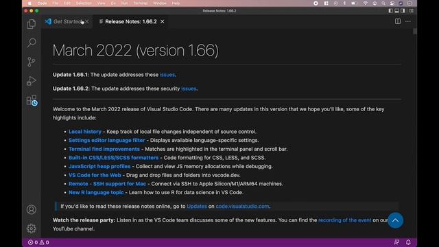Close the Release Notes: 1.66.2 tab
The width and height of the screenshot is (439, 247).
point(163,21)
